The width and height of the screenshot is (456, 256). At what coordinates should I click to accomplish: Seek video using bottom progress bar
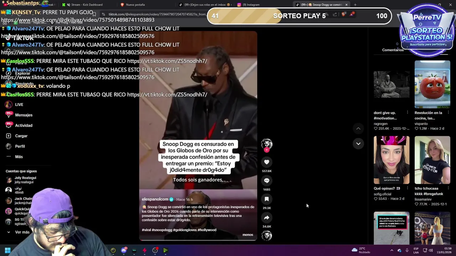click(198, 240)
